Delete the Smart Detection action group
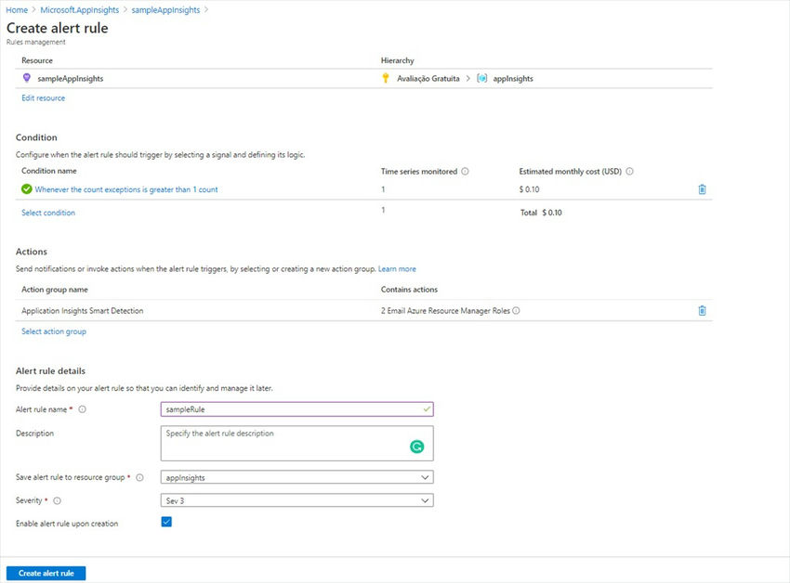The height and width of the screenshot is (583, 790). 702,310
